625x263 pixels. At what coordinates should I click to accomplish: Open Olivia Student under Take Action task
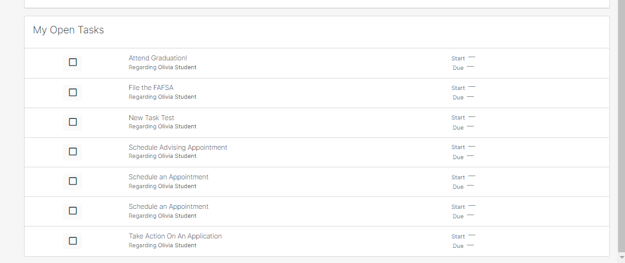[x=177, y=245]
